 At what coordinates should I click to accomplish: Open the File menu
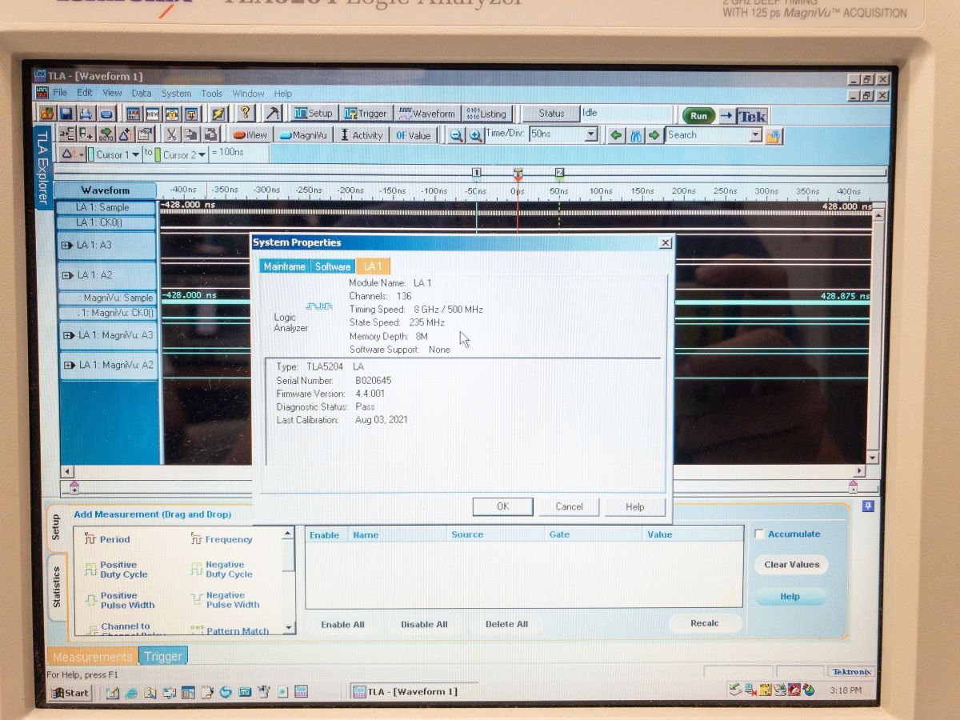click(x=60, y=93)
